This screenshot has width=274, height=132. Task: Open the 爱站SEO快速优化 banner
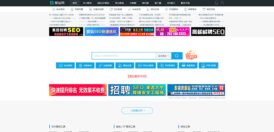click(101, 32)
